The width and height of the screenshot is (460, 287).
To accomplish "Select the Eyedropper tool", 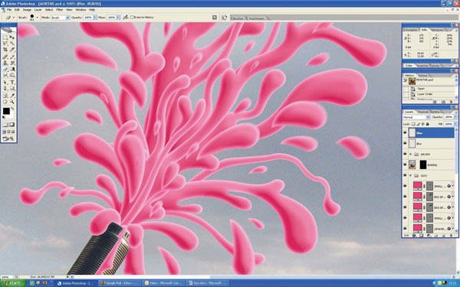I will (x=12, y=96).
